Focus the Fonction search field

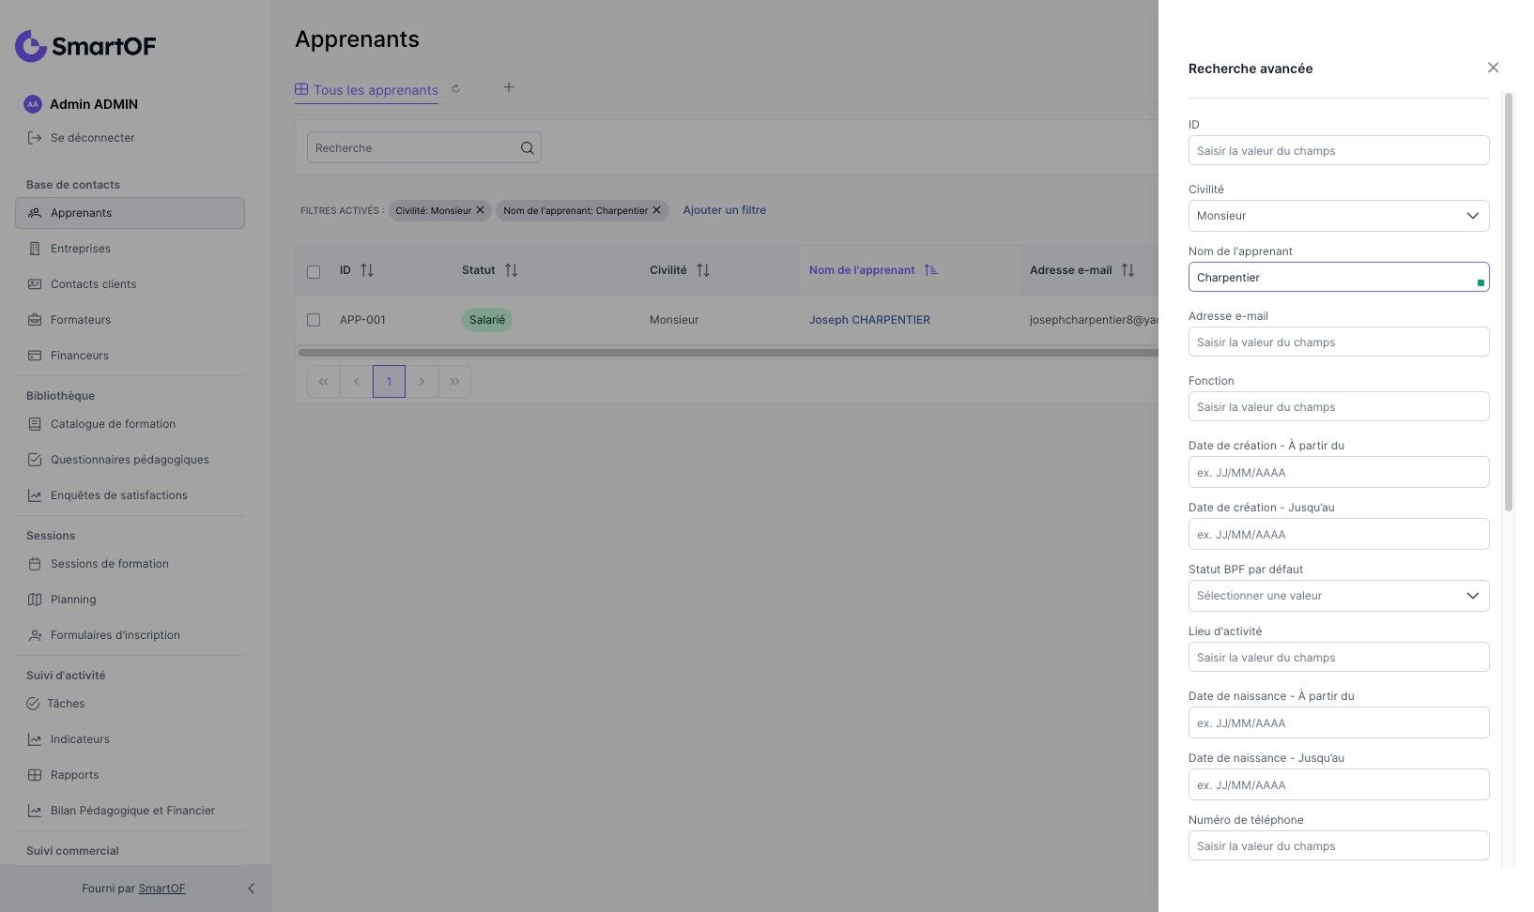click(1339, 406)
